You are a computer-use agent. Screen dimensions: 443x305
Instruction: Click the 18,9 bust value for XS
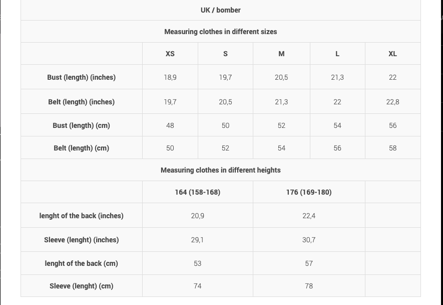point(170,77)
